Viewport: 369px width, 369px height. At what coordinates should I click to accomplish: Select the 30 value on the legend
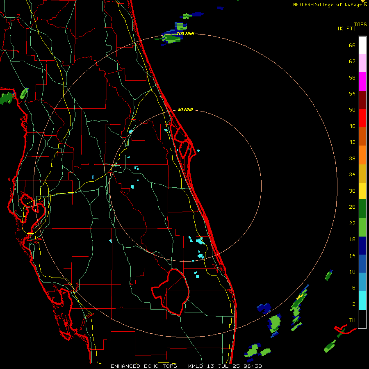(352, 191)
